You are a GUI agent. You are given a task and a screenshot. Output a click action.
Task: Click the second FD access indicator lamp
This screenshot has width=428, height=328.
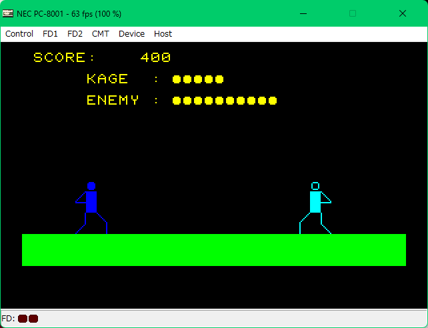(x=33, y=319)
